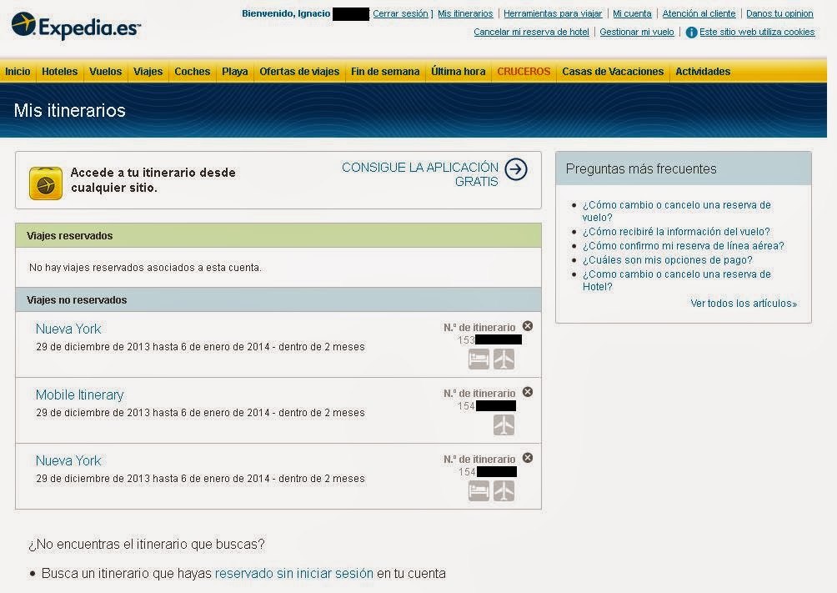
Task: Follow the reservado sin iniciar sesión link
Action: (x=294, y=574)
